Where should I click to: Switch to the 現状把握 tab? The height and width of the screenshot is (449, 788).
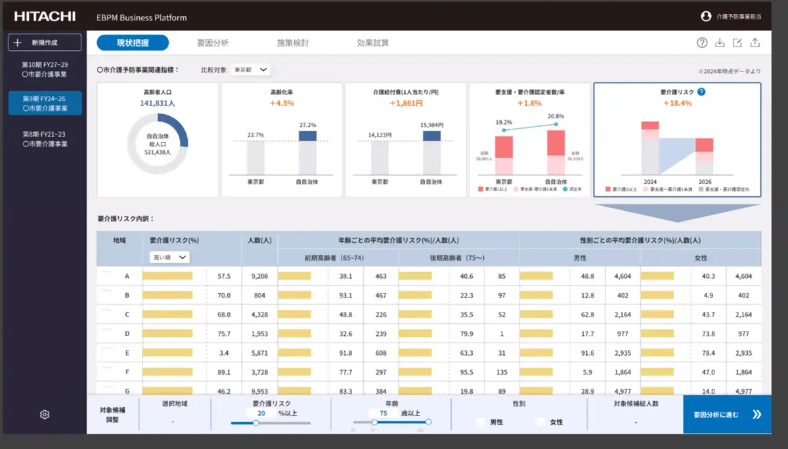[x=133, y=43]
